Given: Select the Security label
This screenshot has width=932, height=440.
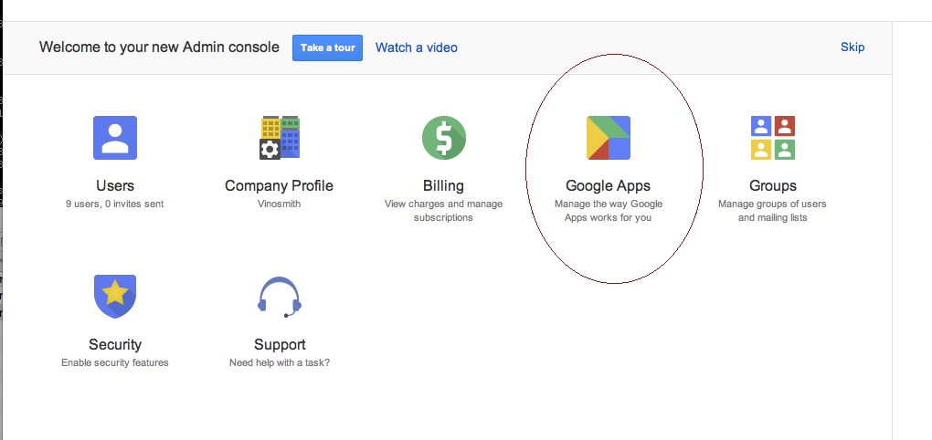Looking at the screenshot, I should pyautogui.click(x=115, y=344).
